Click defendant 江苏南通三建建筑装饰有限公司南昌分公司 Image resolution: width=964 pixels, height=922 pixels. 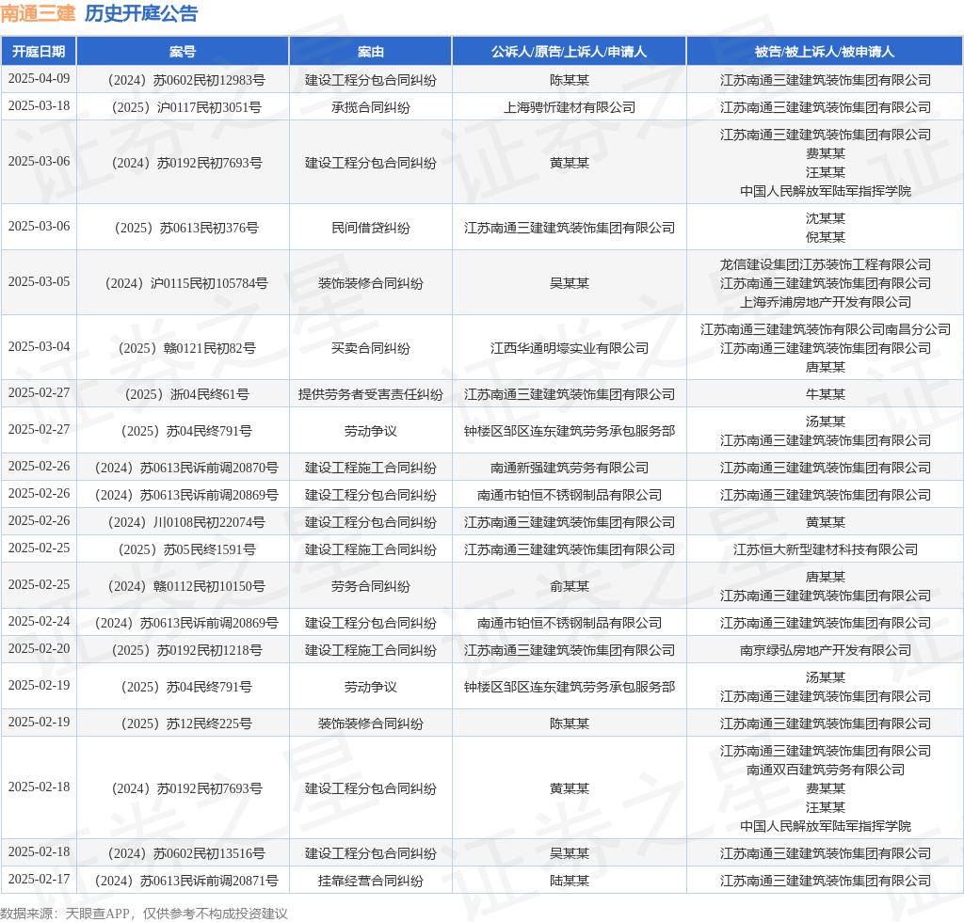coord(825,330)
